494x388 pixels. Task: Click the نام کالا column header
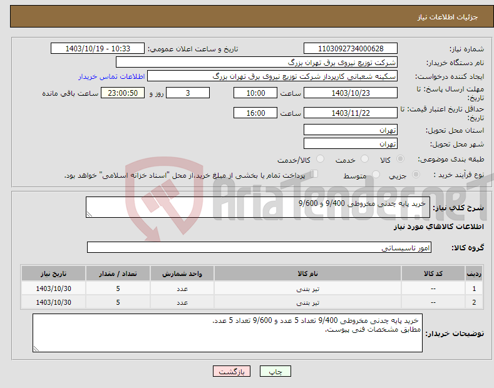pos(307,273)
